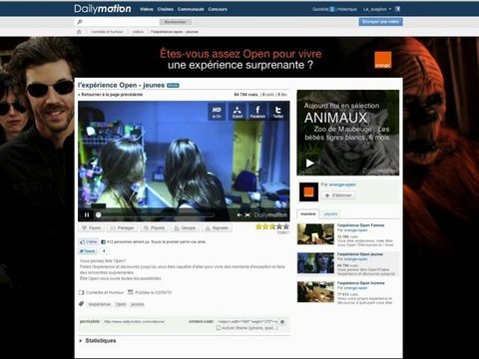Click the 'jeunes' tag

click(x=138, y=304)
